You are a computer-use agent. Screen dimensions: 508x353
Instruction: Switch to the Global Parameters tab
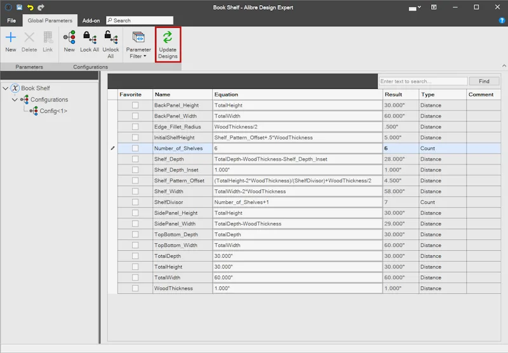(50, 20)
